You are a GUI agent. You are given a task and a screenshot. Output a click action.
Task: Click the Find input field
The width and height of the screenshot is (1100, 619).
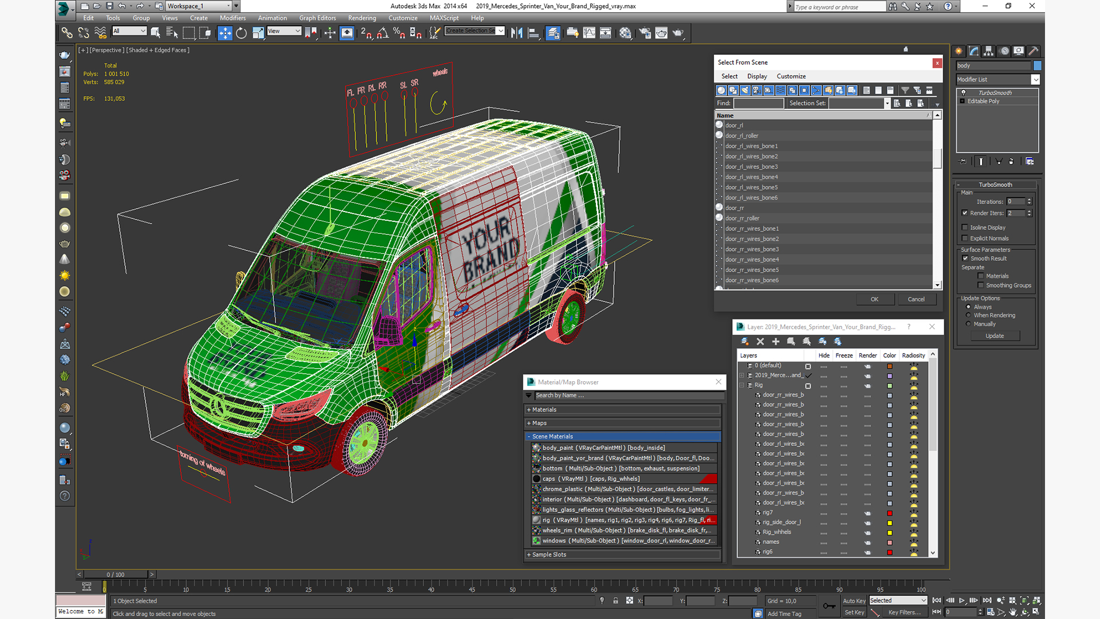759,103
